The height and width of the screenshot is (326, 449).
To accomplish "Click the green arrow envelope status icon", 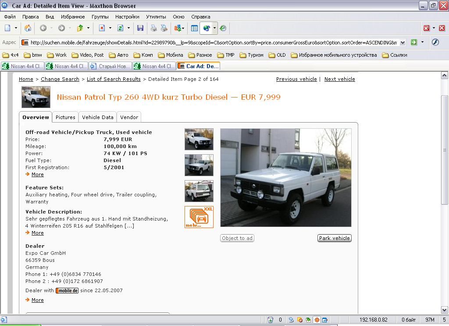I will (308, 320).
